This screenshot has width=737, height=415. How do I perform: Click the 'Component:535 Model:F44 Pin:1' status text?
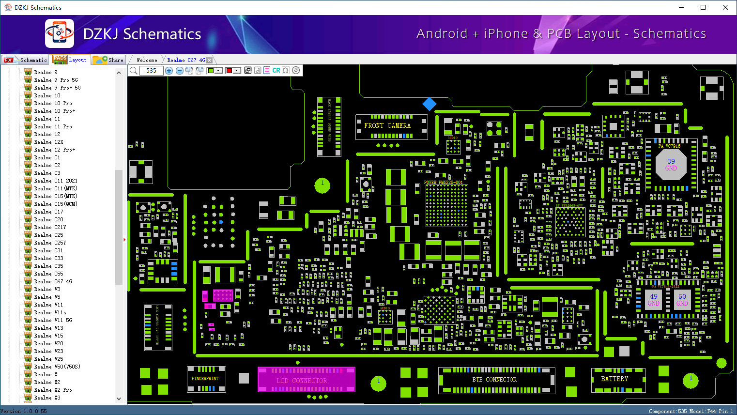[691, 411]
